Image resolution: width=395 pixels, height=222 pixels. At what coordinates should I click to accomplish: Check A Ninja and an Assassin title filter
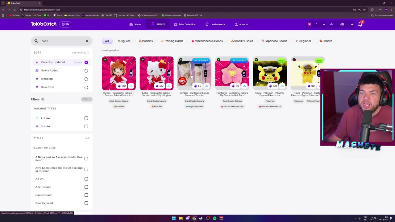(x=86, y=158)
